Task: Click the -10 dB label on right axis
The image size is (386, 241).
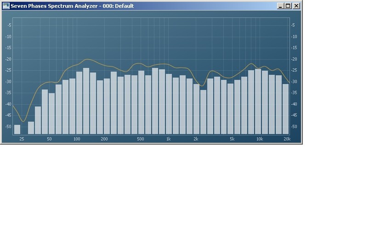Action: [294, 37]
